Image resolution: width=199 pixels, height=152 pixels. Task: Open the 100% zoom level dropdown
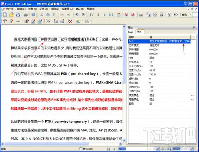click(x=192, y=149)
